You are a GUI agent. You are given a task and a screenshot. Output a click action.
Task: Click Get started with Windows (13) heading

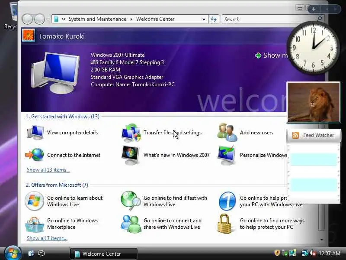coord(62,117)
